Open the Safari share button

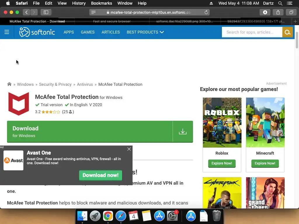click(278, 12)
